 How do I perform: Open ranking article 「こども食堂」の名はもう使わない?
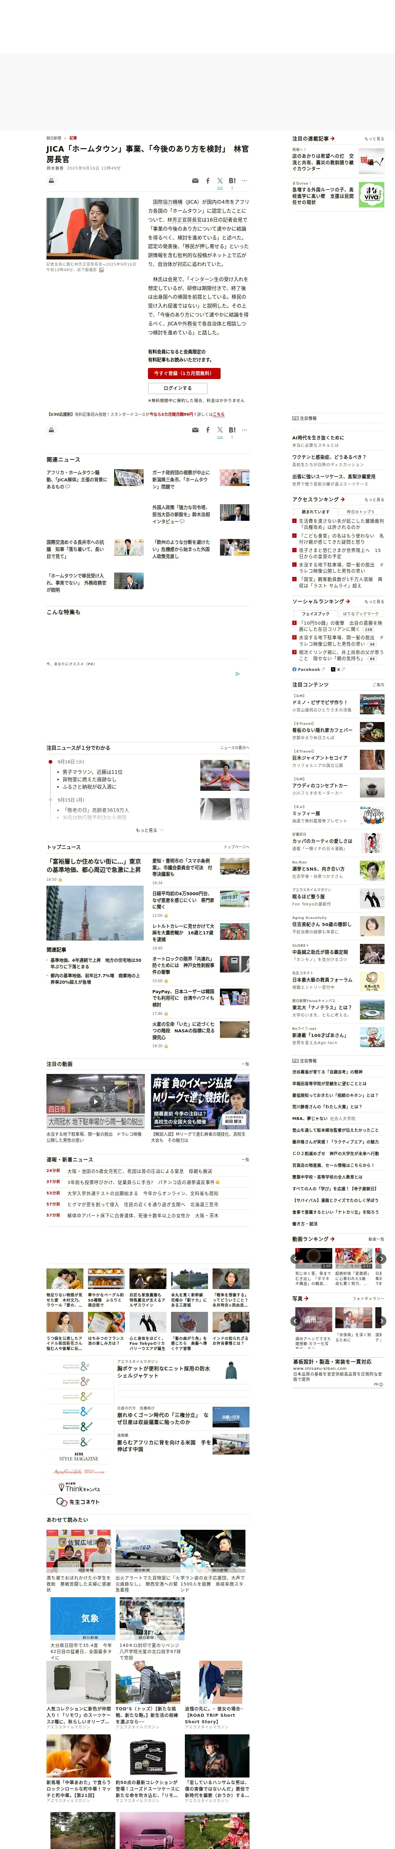click(x=341, y=538)
